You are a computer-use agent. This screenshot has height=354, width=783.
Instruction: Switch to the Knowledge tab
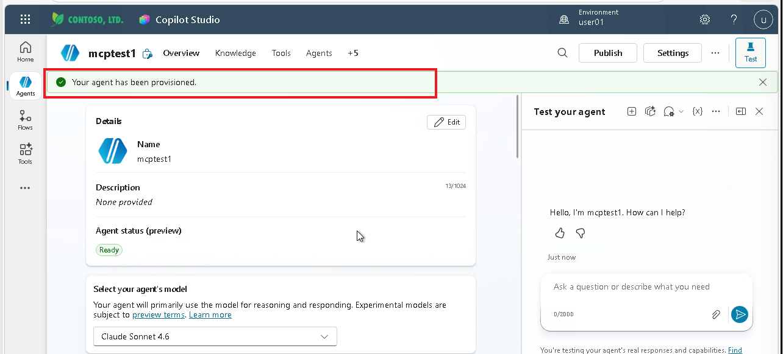coord(235,53)
